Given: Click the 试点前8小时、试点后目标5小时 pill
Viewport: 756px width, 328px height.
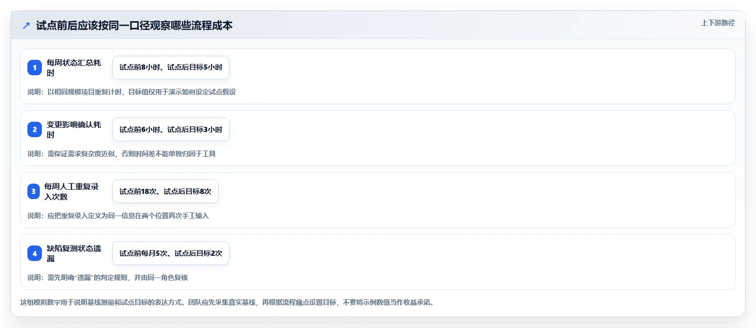Looking at the screenshot, I should click(x=171, y=68).
